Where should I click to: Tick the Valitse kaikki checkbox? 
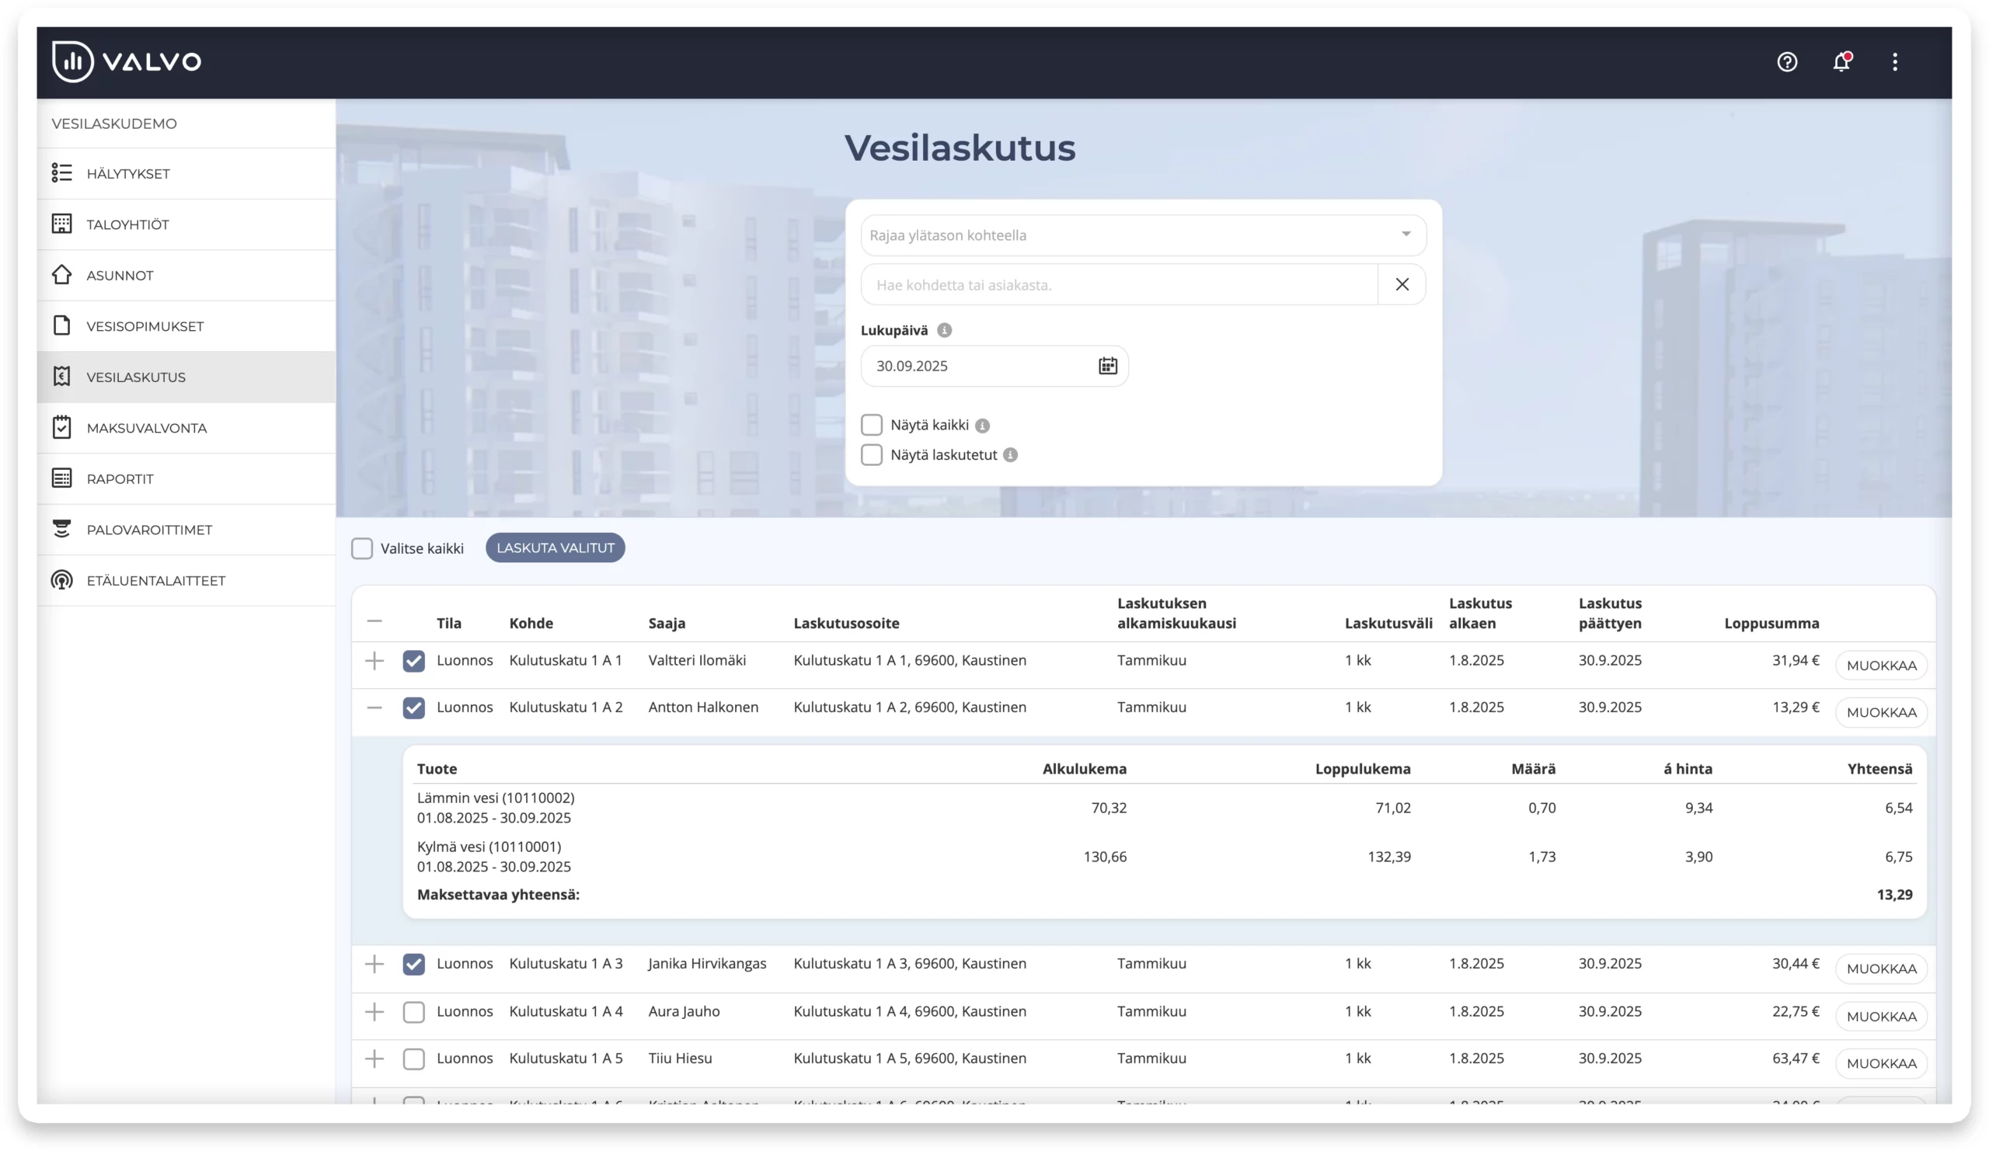pyautogui.click(x=361, y=548)
